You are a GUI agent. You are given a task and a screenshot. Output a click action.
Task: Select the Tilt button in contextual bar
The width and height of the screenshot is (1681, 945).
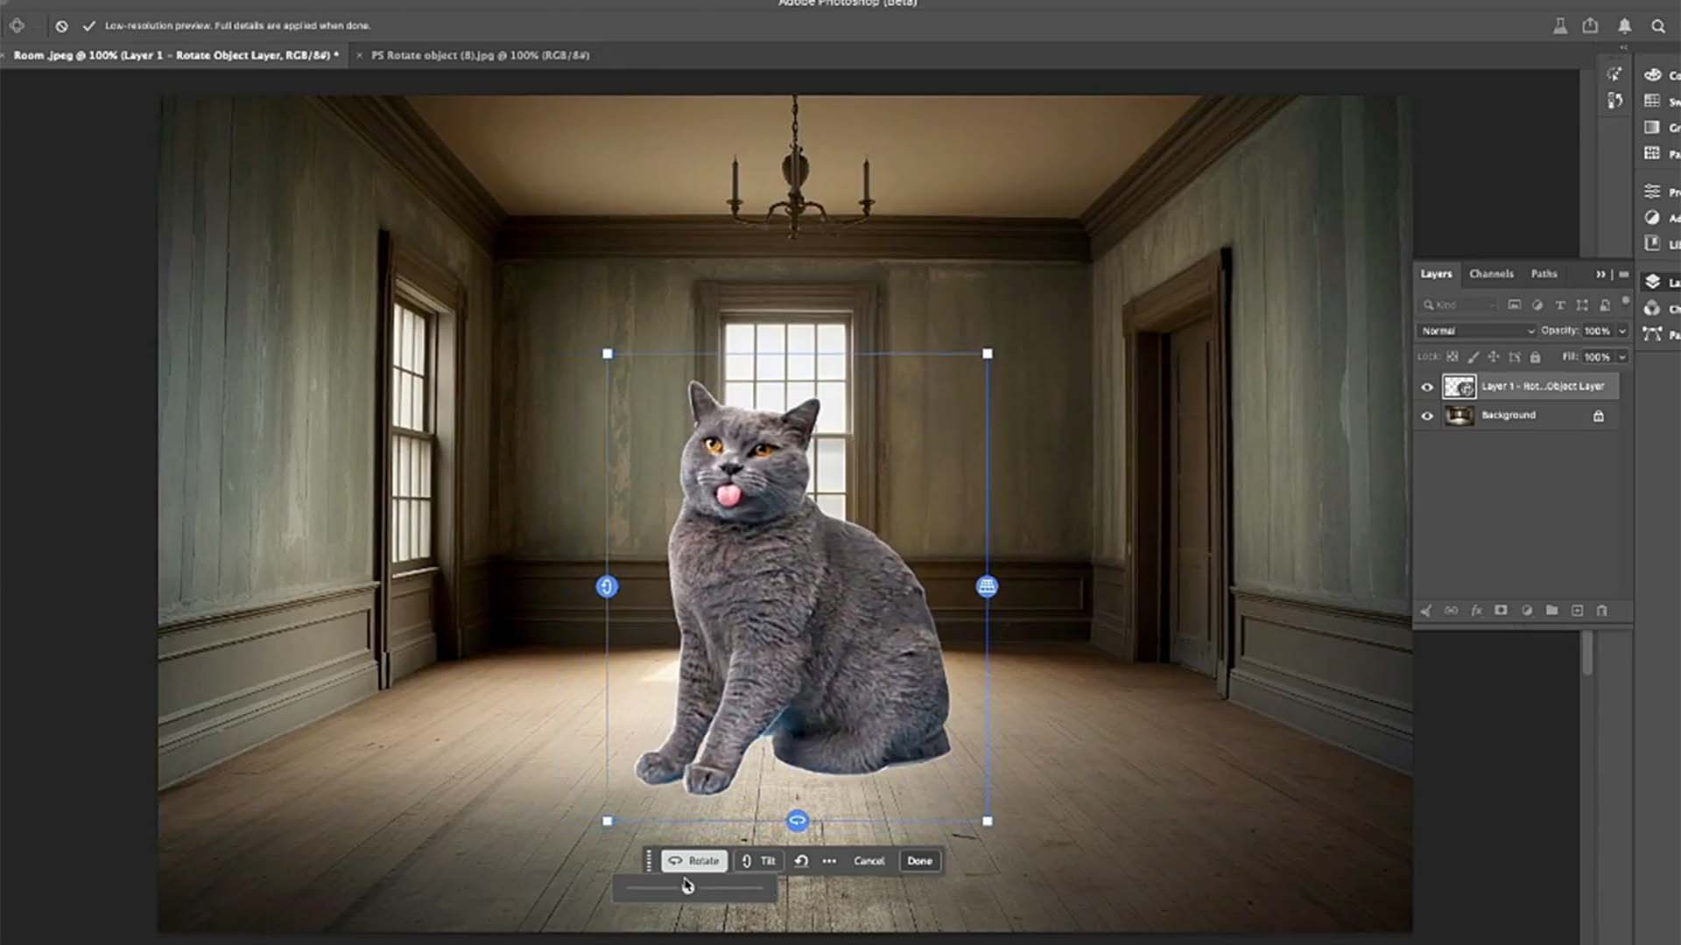[x=759, y=861]
